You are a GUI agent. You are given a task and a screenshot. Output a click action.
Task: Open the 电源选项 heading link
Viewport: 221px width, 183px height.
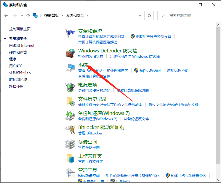(x=88, y=85)
